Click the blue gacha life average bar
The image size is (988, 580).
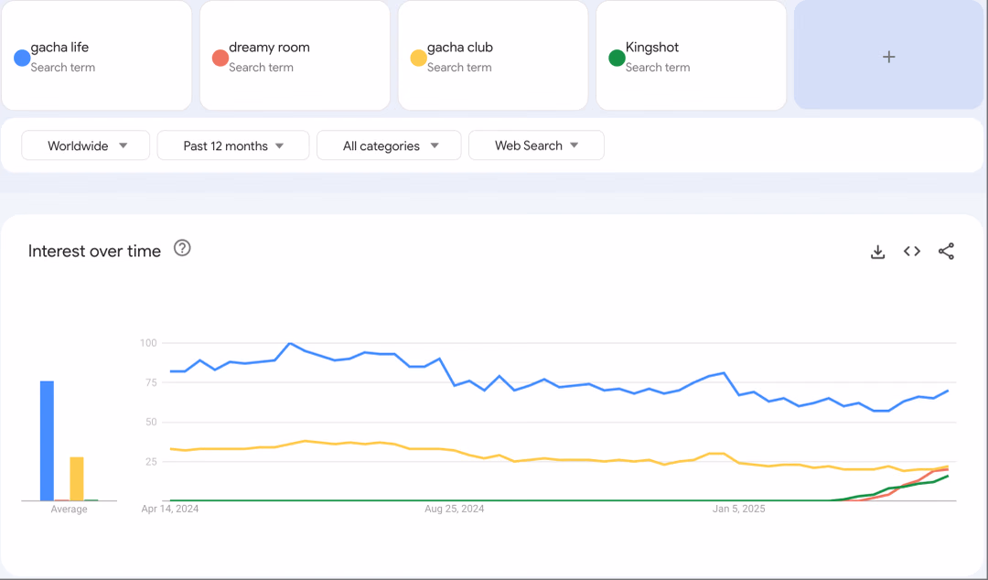pyautogui.click(x=48, y=441)
